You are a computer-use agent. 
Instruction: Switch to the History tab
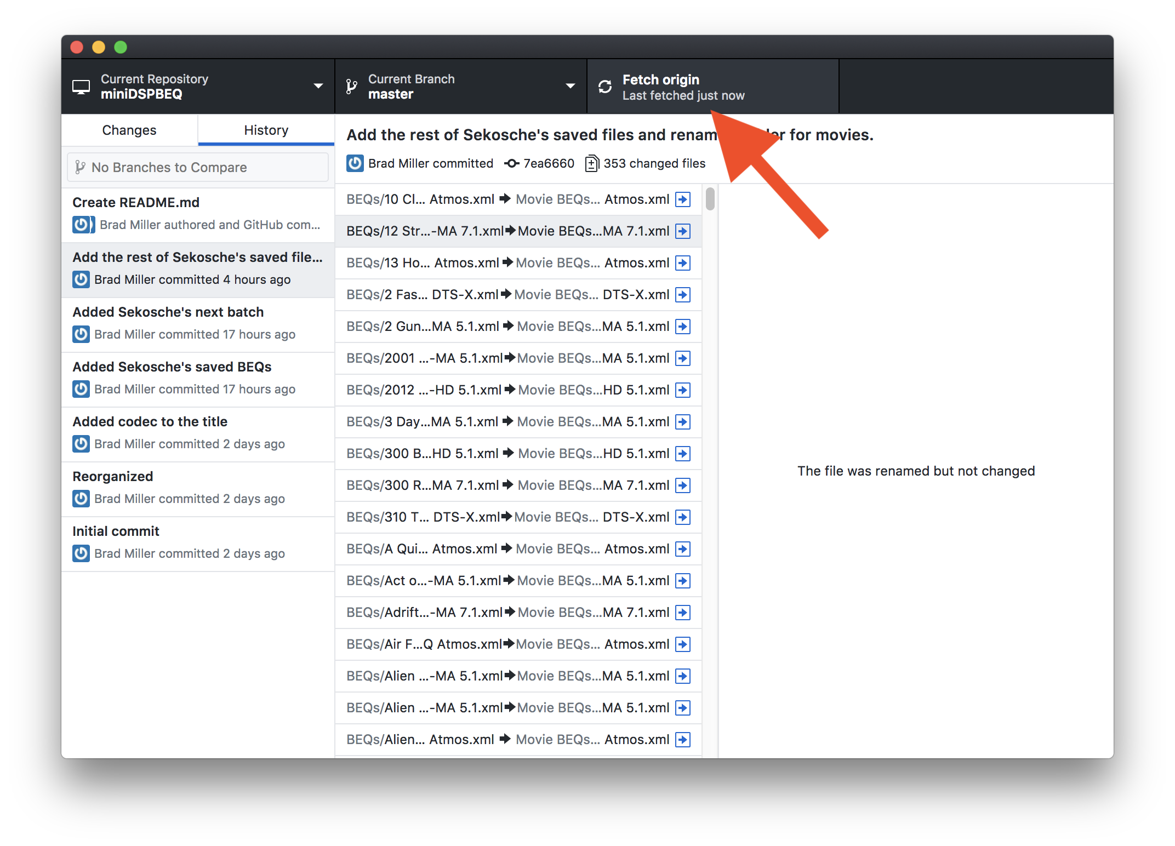point(266,130)
